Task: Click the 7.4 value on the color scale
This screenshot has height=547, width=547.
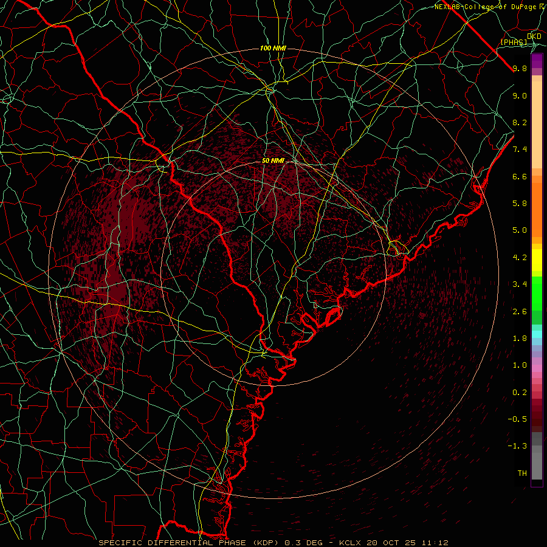Action: [x=520, y=150]
